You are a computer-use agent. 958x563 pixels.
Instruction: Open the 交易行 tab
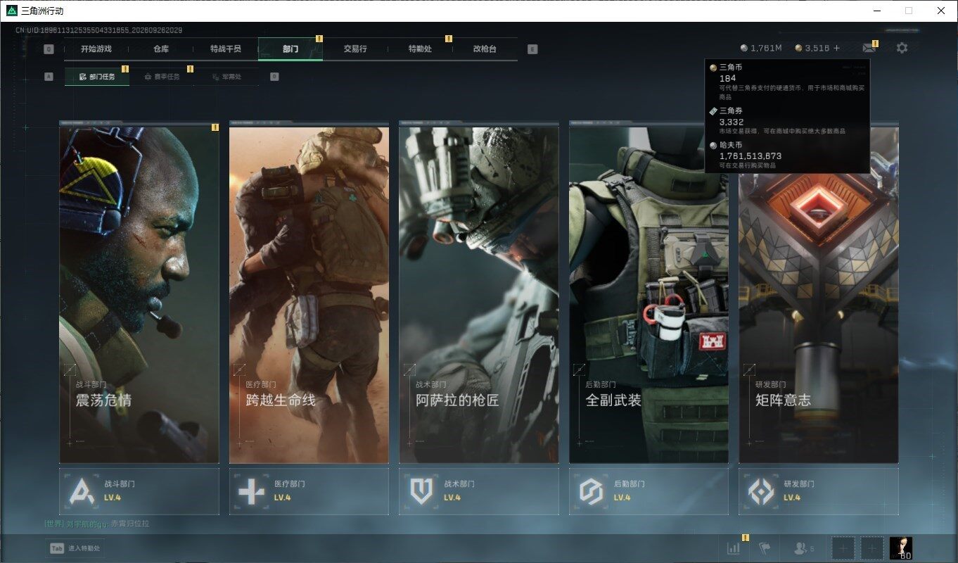point(355,49)
